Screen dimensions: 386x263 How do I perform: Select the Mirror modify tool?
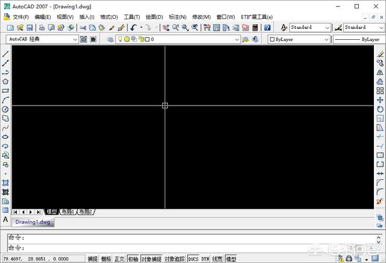coord(380,72)
